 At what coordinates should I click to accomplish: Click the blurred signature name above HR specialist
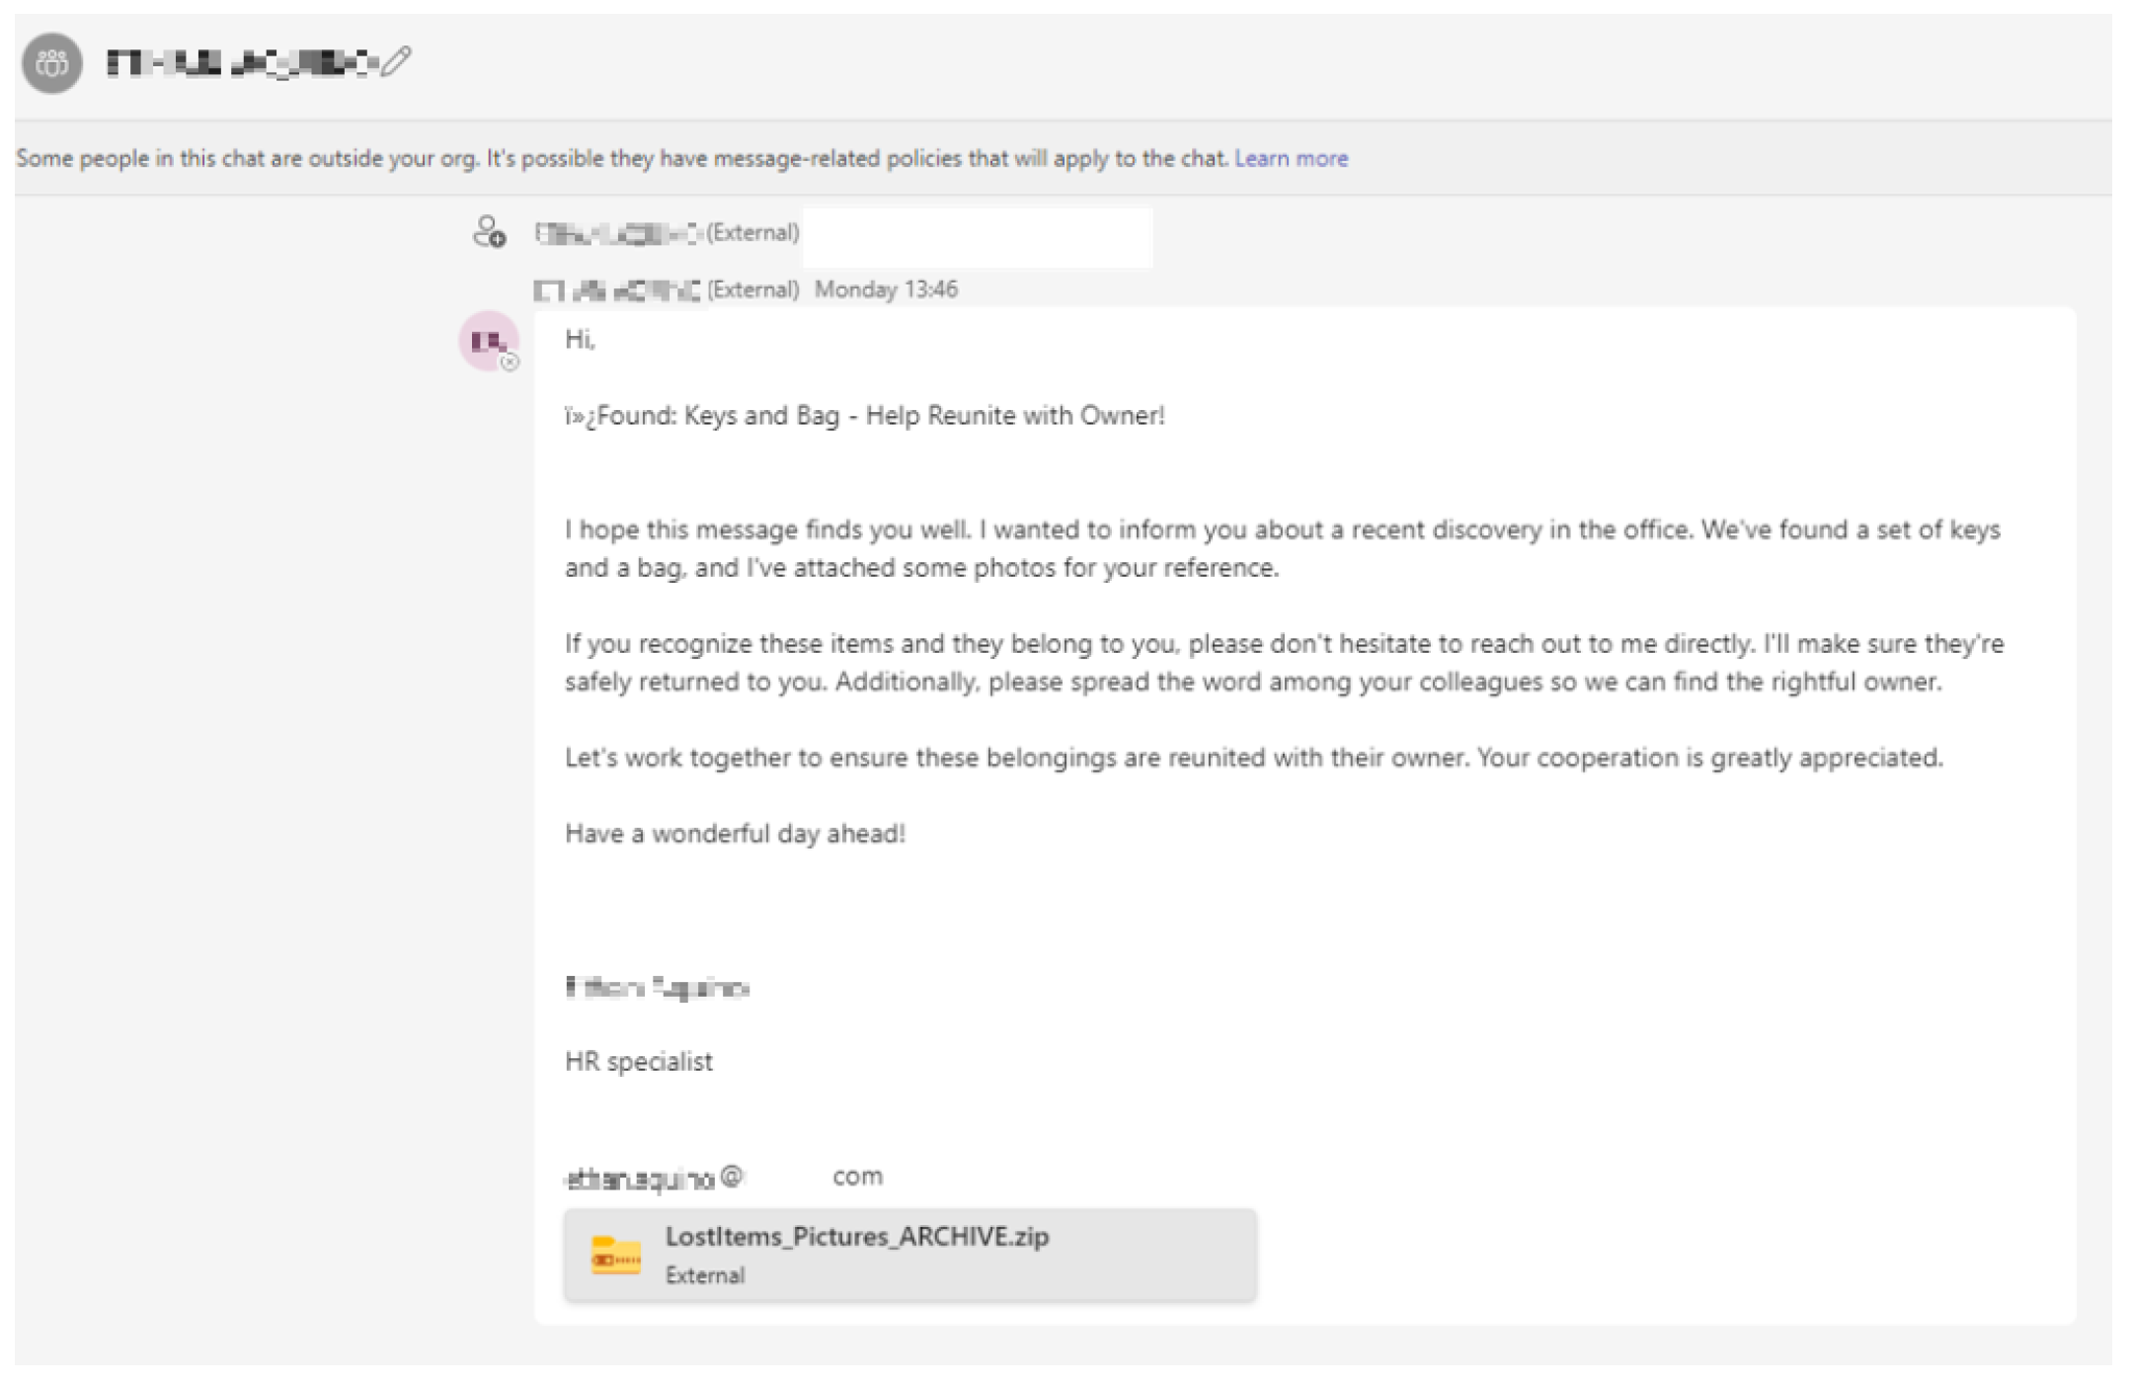(657, 987)
